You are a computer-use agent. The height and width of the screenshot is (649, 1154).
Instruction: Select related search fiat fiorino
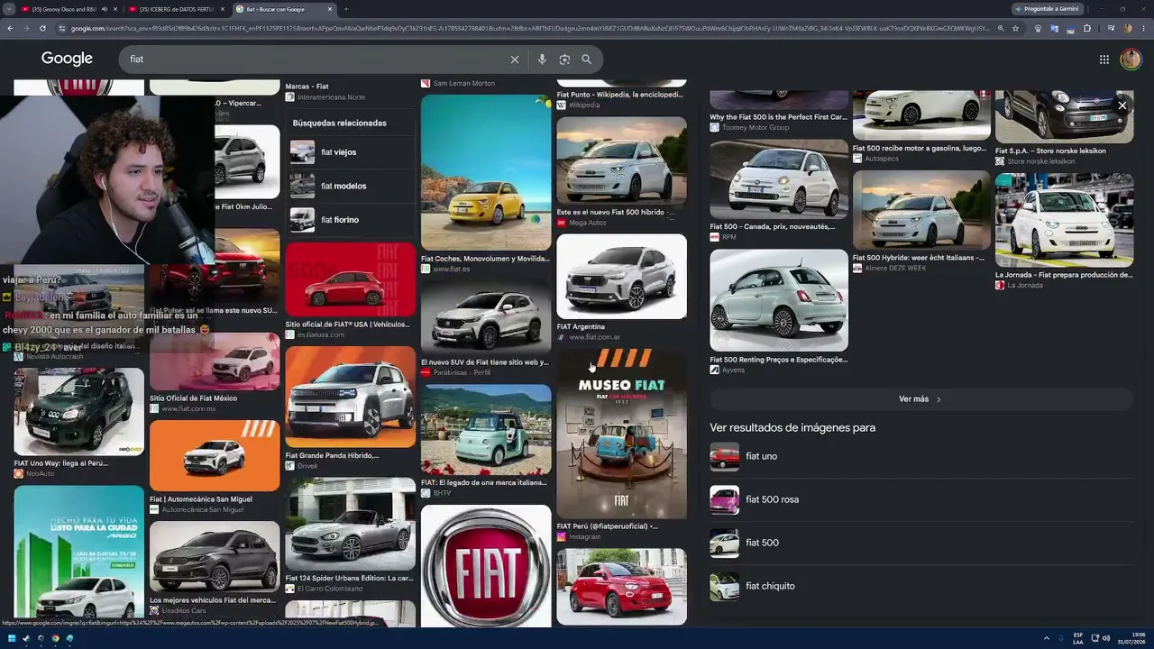tap(350, 220)
